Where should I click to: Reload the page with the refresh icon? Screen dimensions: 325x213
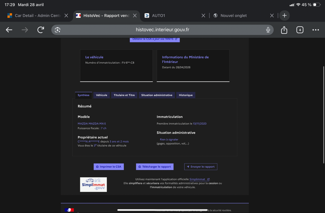pos(41,30)
